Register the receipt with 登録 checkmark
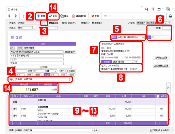 click(53, 16)
